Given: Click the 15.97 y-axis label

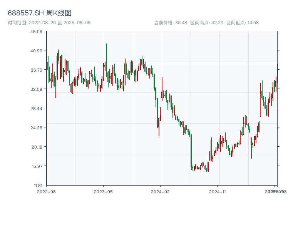Looking at the screenshot, I should 37,166.
